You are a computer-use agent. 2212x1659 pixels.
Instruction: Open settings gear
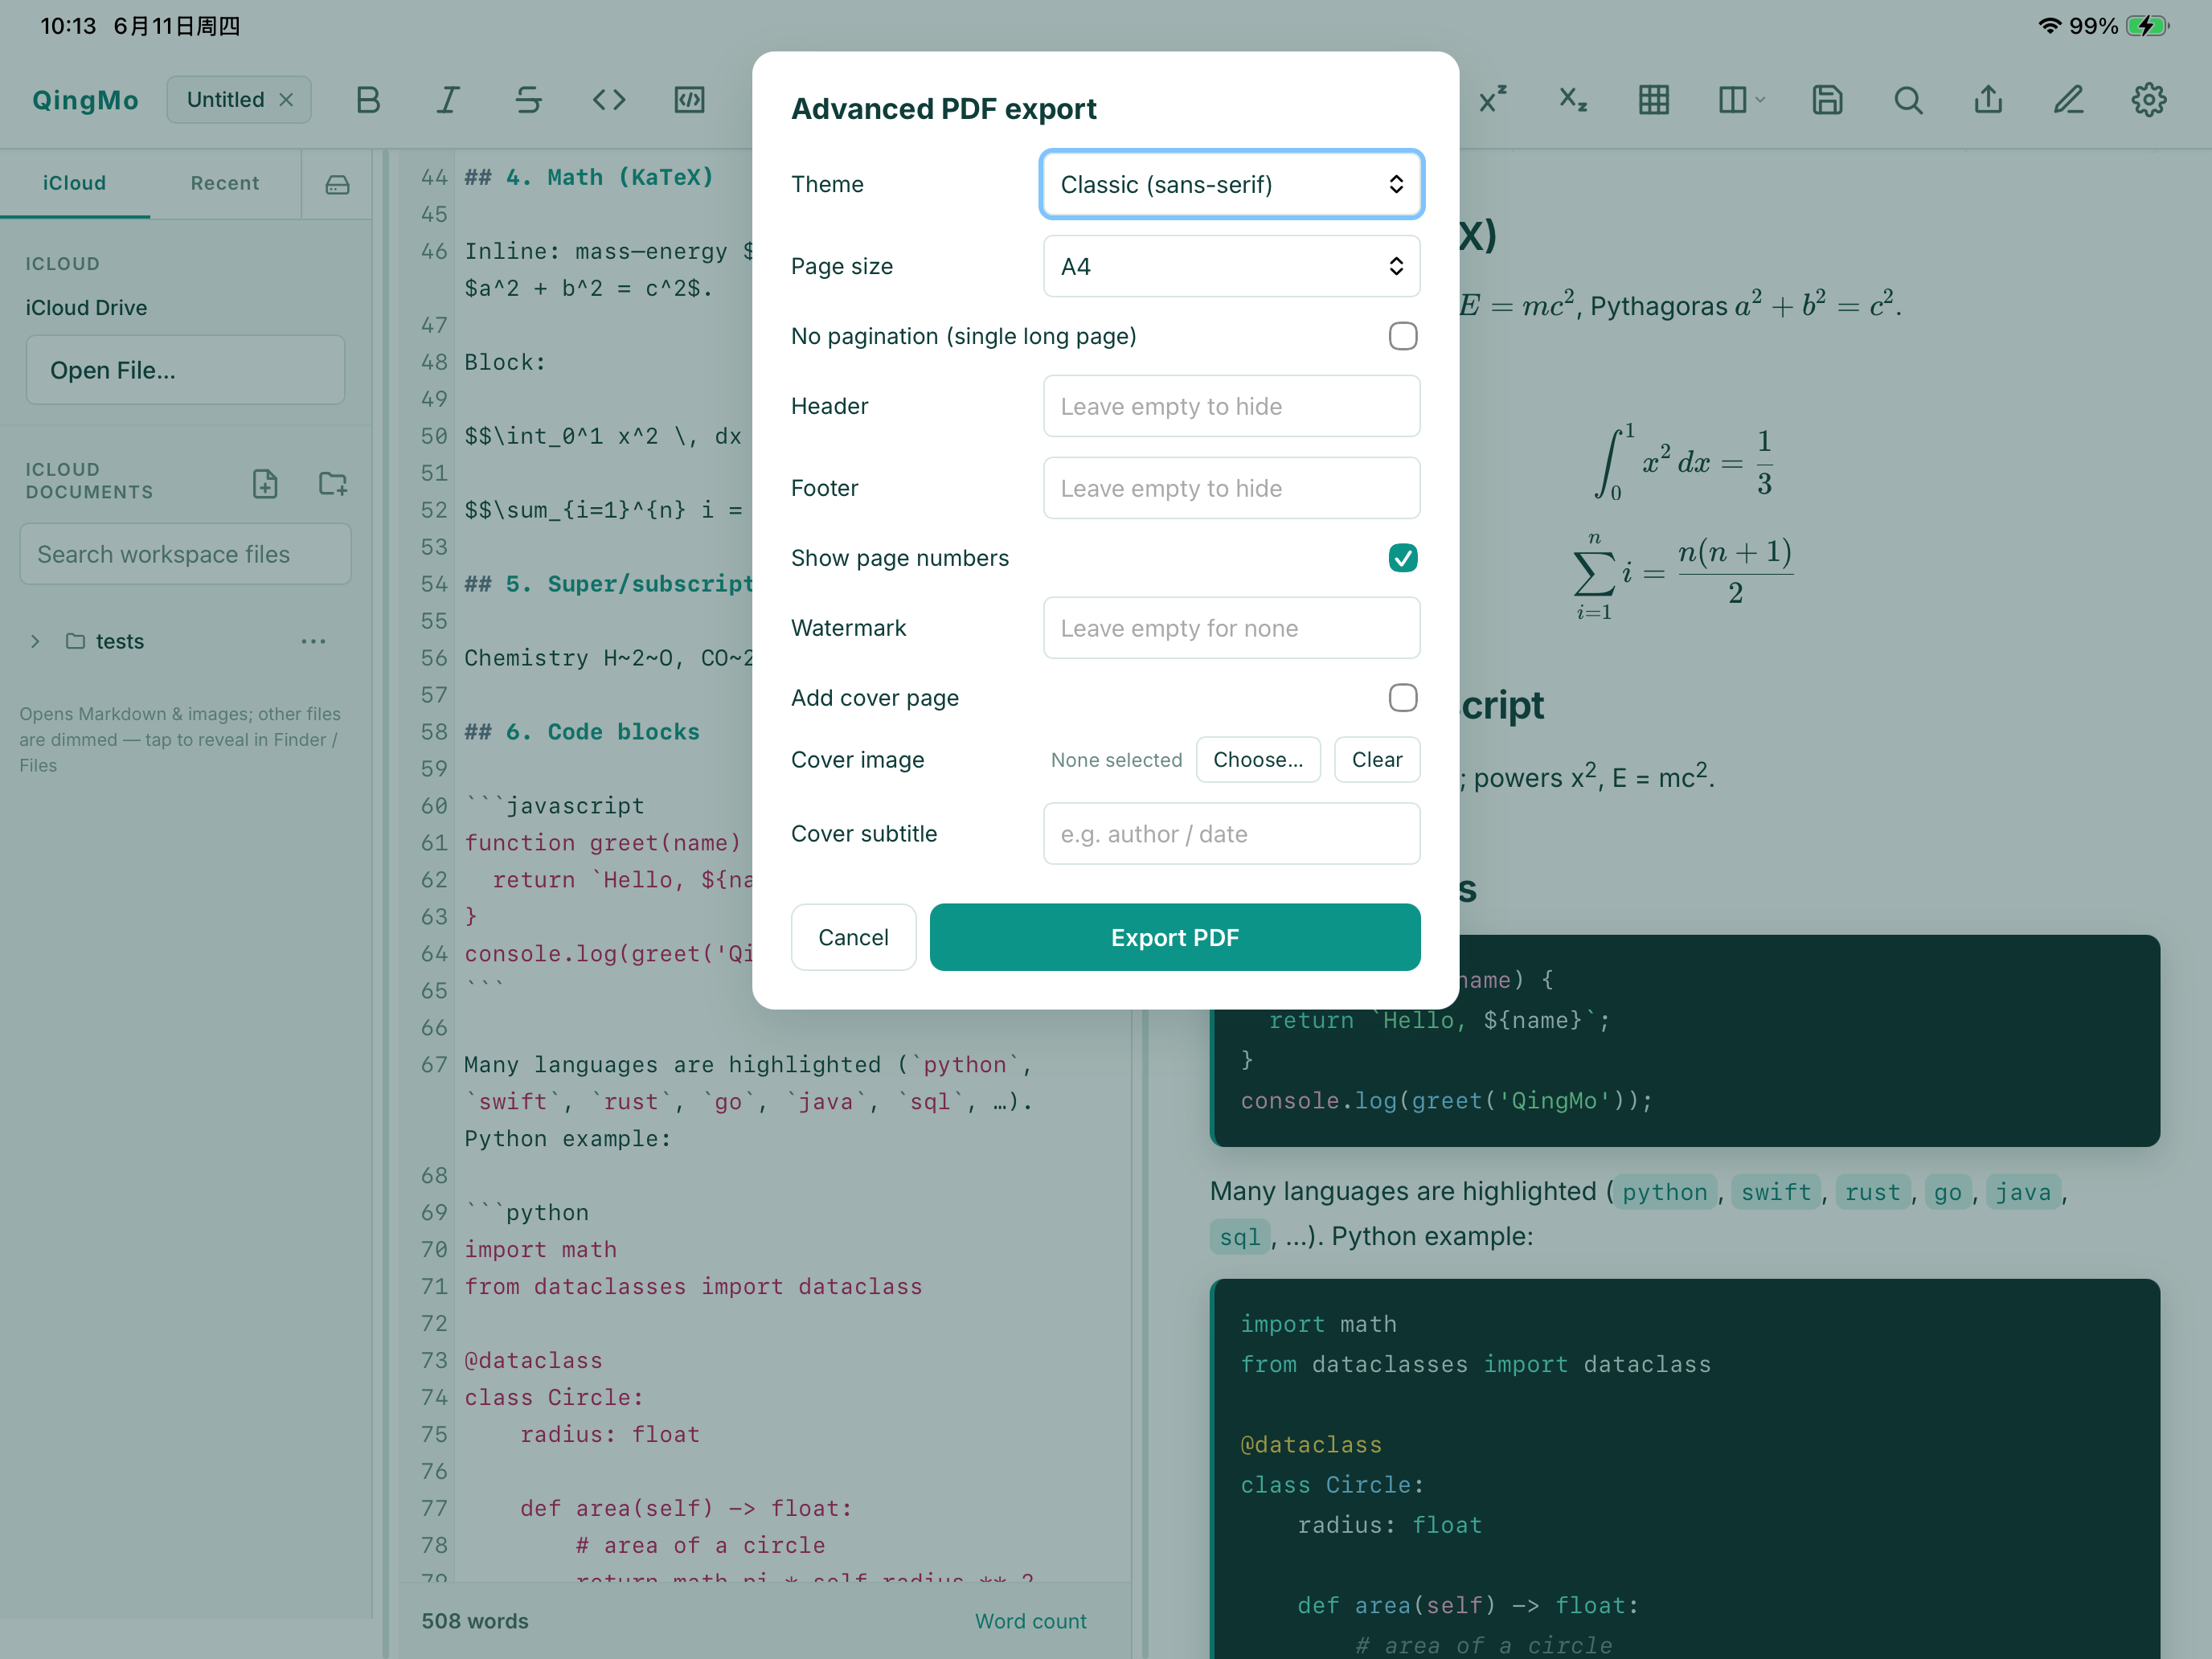[x=2148, y=100]
